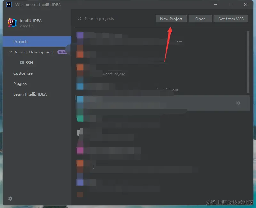Click the projects list scrollbar
Viewport: 256px width, 208px height.
[248, 62]
